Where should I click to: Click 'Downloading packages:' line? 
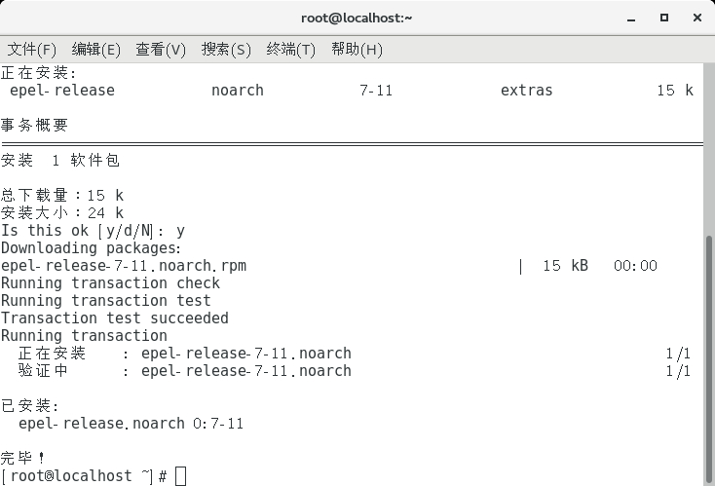(x=92, y=248)
